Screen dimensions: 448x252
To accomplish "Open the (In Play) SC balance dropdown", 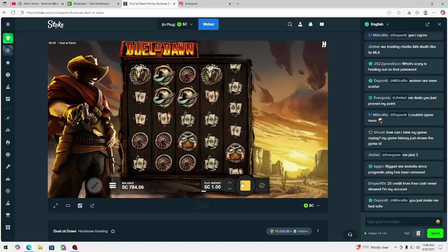I will click(177, 24).
